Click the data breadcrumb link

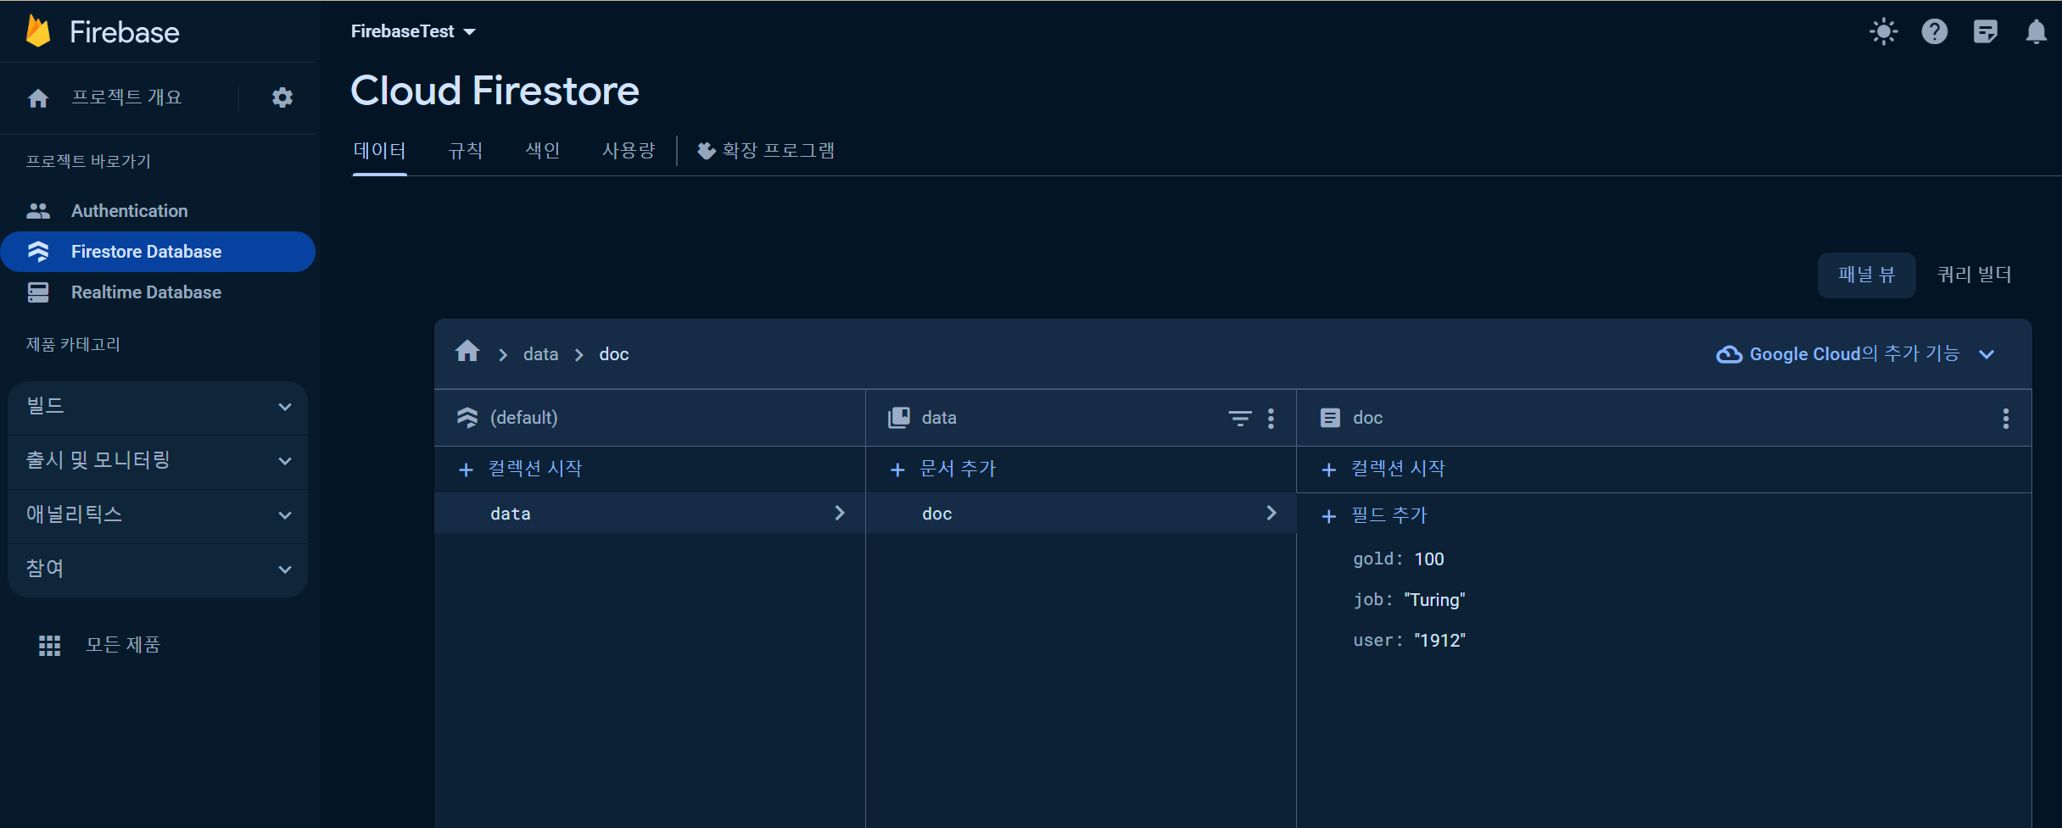tap(540, 354)
